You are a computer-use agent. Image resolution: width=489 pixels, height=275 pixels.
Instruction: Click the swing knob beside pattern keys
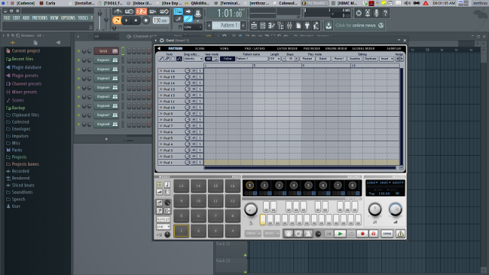click(251, 209)
